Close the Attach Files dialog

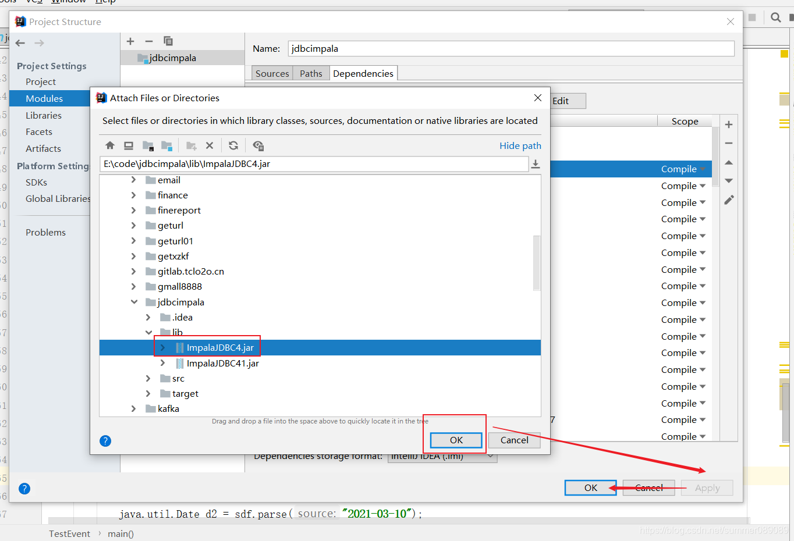[538, 98]
